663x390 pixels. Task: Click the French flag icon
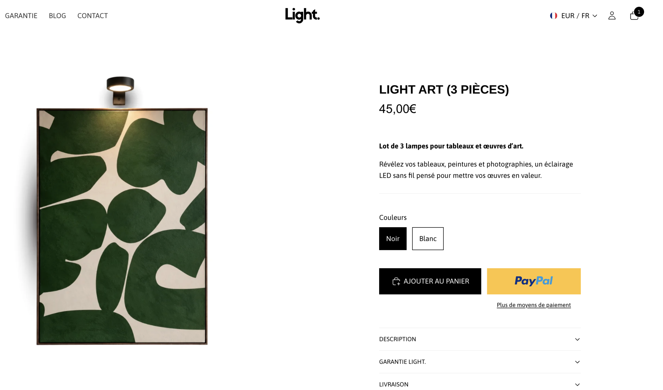(x=553, y=16)
